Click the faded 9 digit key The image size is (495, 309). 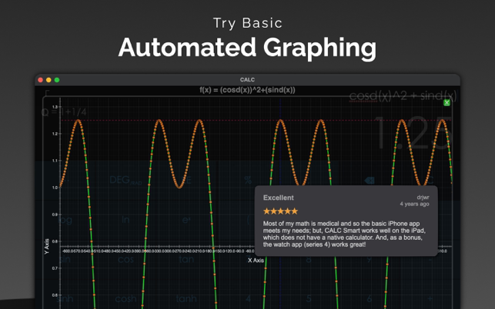point(369,260)
